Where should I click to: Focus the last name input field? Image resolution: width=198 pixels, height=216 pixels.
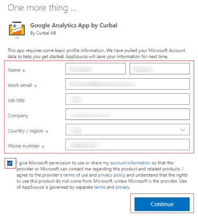160,69
